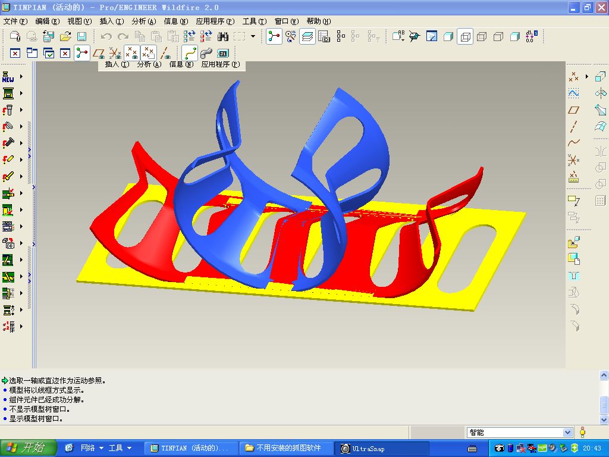
Task: Expand flyout arrow beside second left toolbar icon
Action: (x=21, y=93)
